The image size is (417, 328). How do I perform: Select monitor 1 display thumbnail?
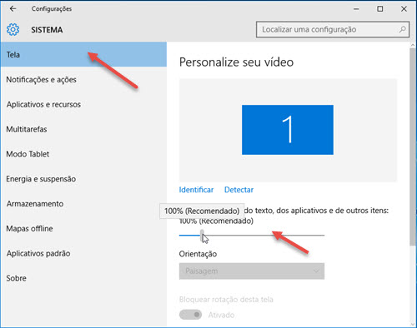click(x=288, y=130)
